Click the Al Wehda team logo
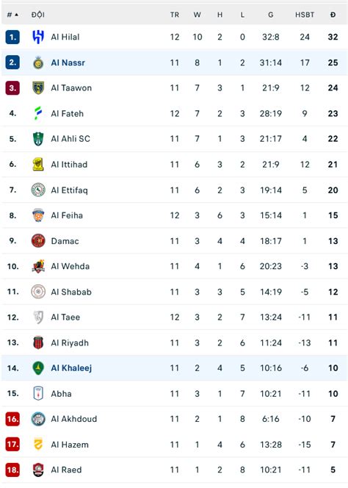This screenshot has height=488, width=348. point(38,266)
